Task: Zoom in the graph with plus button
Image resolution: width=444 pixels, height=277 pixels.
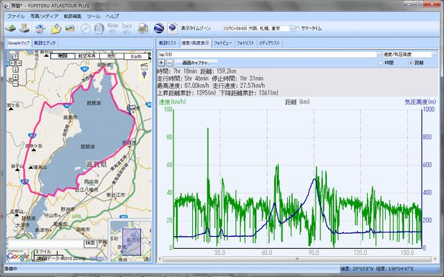Action: coord(161,63)
